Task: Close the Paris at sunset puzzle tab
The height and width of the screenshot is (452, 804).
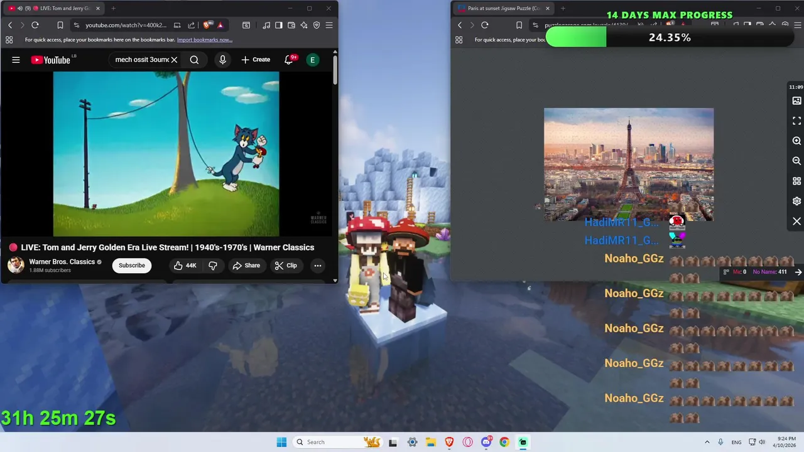Action: point(548,8)
